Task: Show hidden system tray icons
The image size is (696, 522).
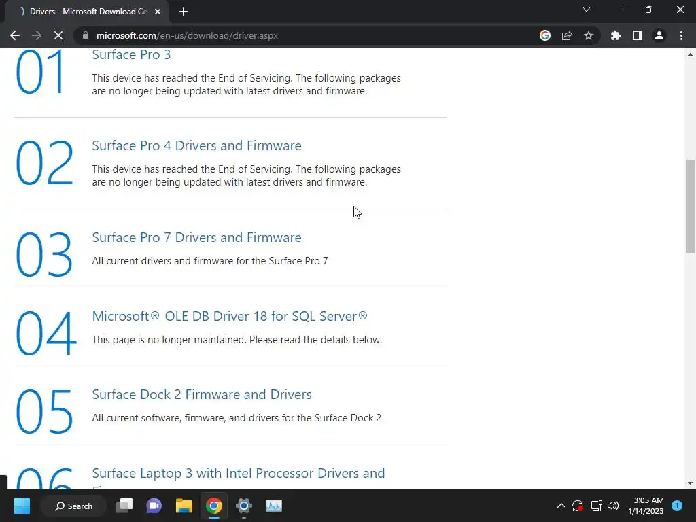Action: point(561,506)
